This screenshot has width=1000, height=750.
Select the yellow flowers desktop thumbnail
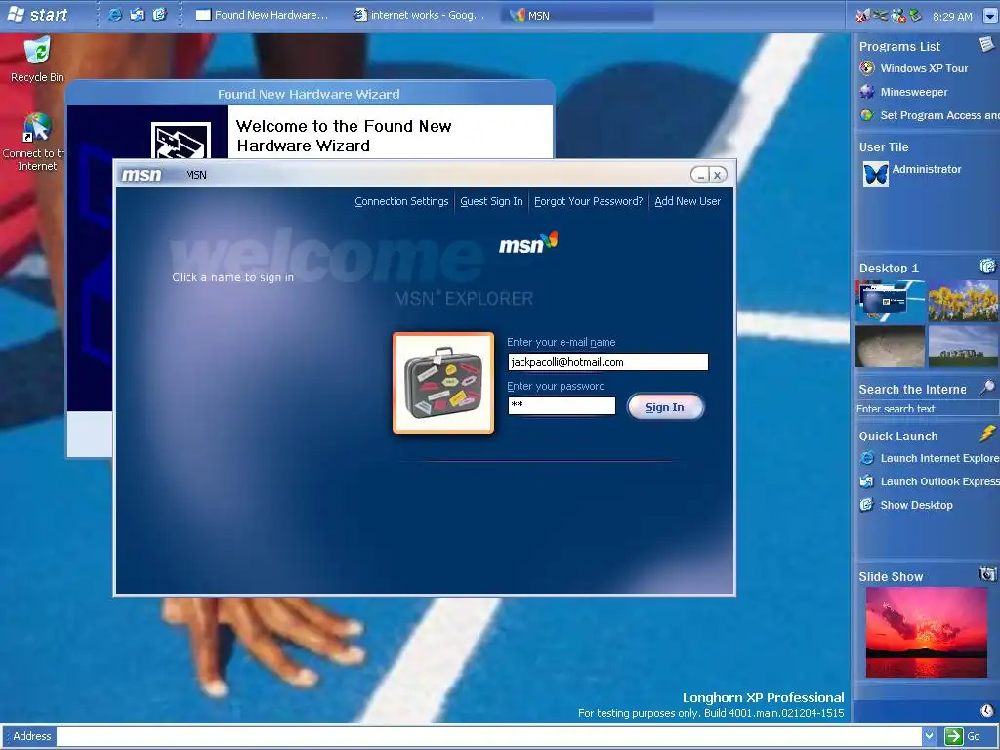tap(963, 301)
